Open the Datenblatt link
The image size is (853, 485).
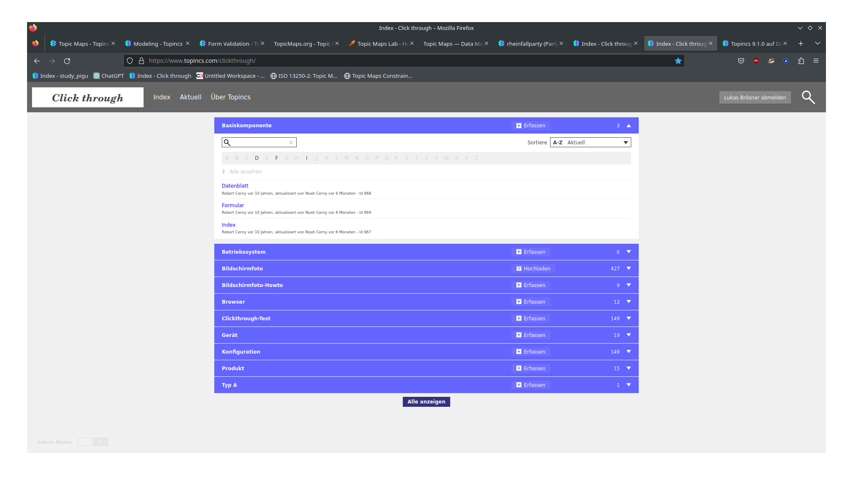(x=235, y=186)
